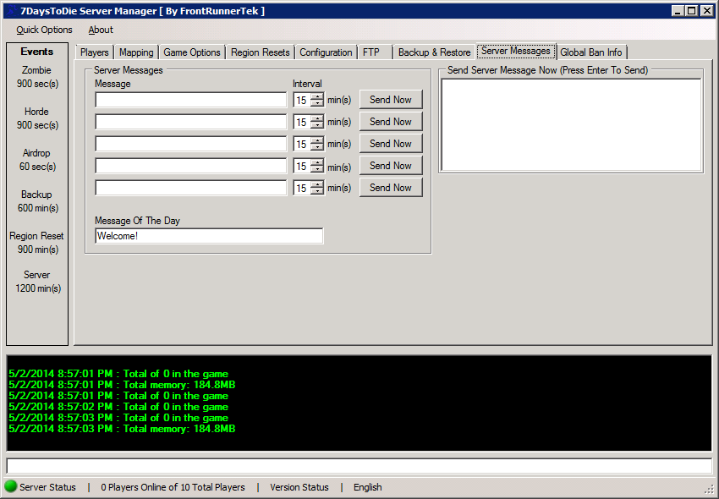719x499 pixels.
Task: Click the third row Send Now button
Action: click(391, 144)
